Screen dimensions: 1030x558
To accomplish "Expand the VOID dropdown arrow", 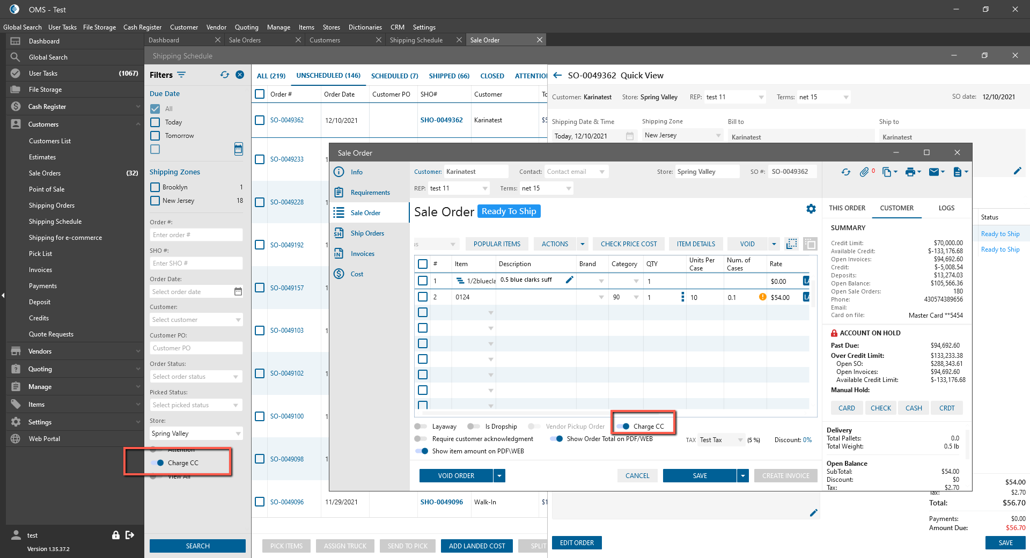I will click(774, 244).
